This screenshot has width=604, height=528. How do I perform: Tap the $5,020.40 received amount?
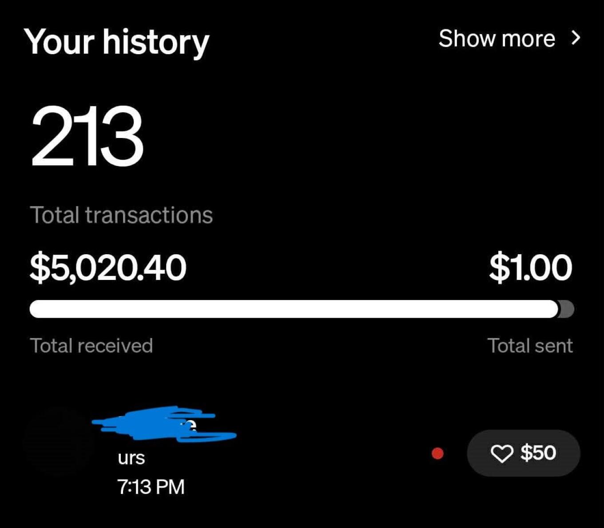pyautogui.click(x=108, y=268)
